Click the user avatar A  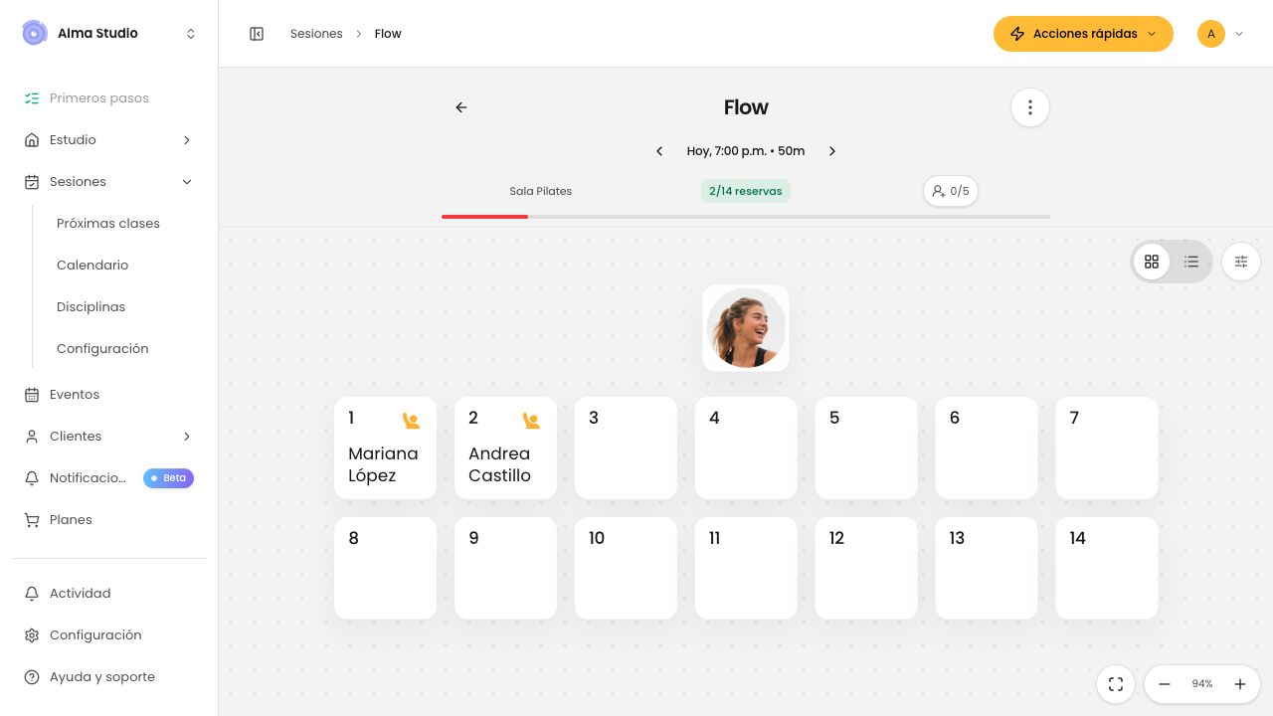pos(1211,34)
